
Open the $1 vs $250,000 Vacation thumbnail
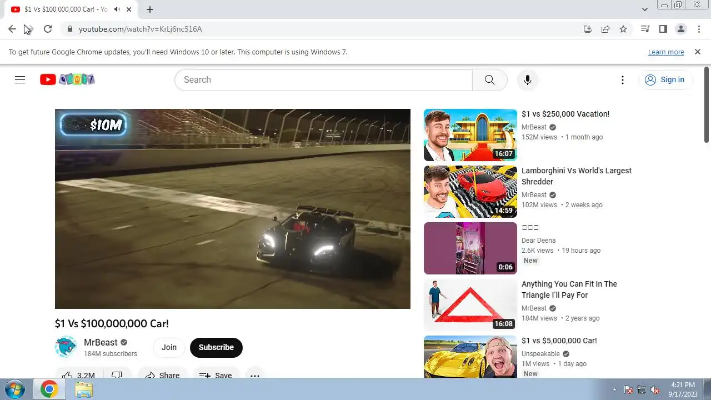click(x=470, y=135)
